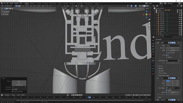Expand Light.002 tree row arrow
Image resolution: width=183 pixels, height=103 pixels.
156,16
